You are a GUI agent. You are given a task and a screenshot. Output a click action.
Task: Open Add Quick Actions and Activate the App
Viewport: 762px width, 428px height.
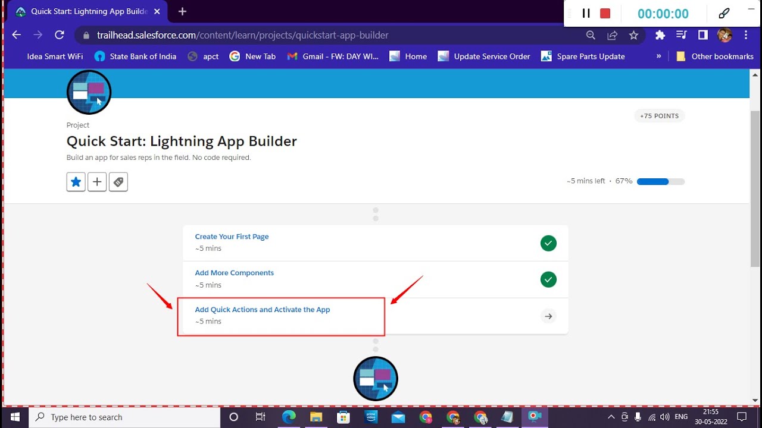[x=263, y=310]
